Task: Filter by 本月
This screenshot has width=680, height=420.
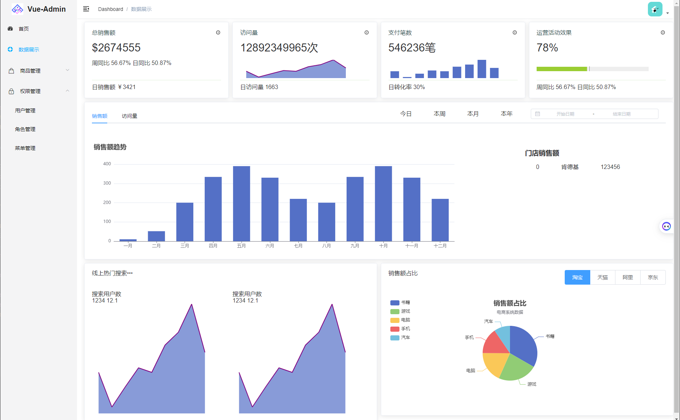Action: pos(473,114)
